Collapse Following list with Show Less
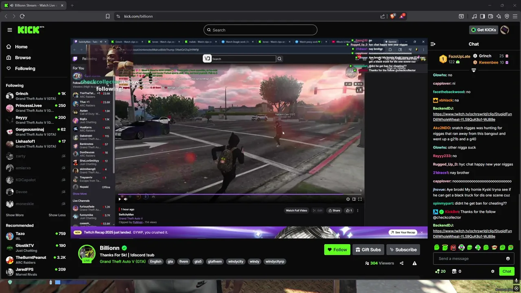521x293 pixels. click(57, 215)
